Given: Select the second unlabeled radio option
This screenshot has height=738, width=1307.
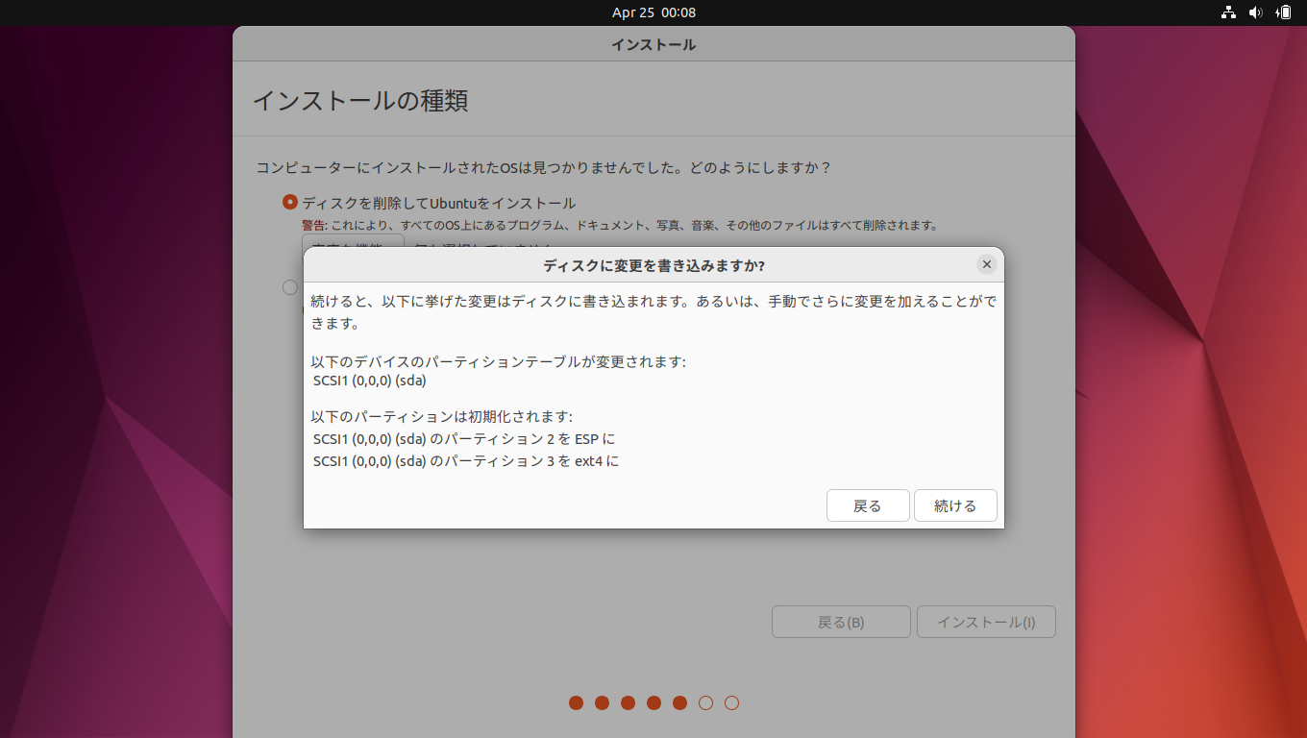Looking at the screenshot, I should (290, 286).
